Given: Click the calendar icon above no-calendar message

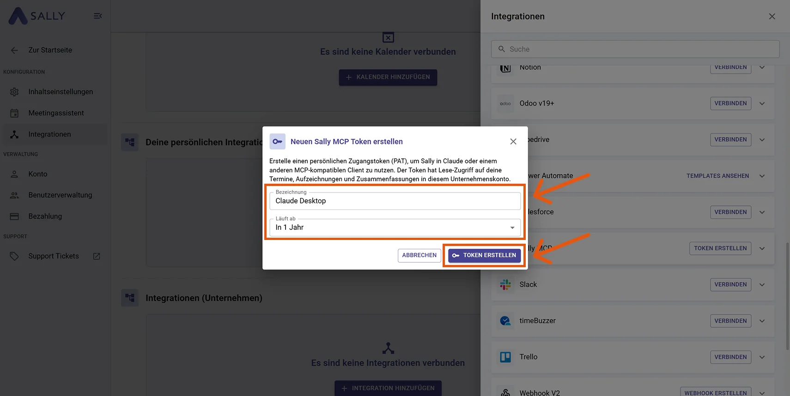Looking at the screenshot, I should pos(388,37).
